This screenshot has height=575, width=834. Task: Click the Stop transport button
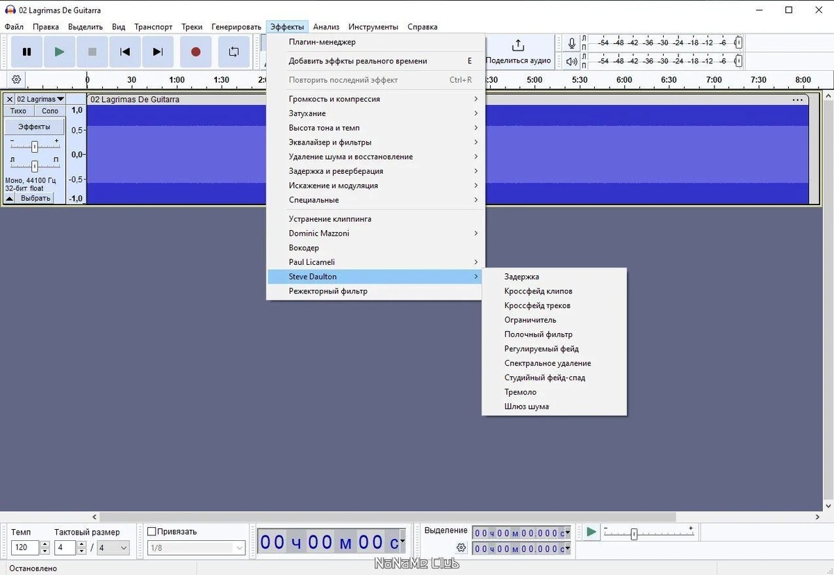(92, 51)
